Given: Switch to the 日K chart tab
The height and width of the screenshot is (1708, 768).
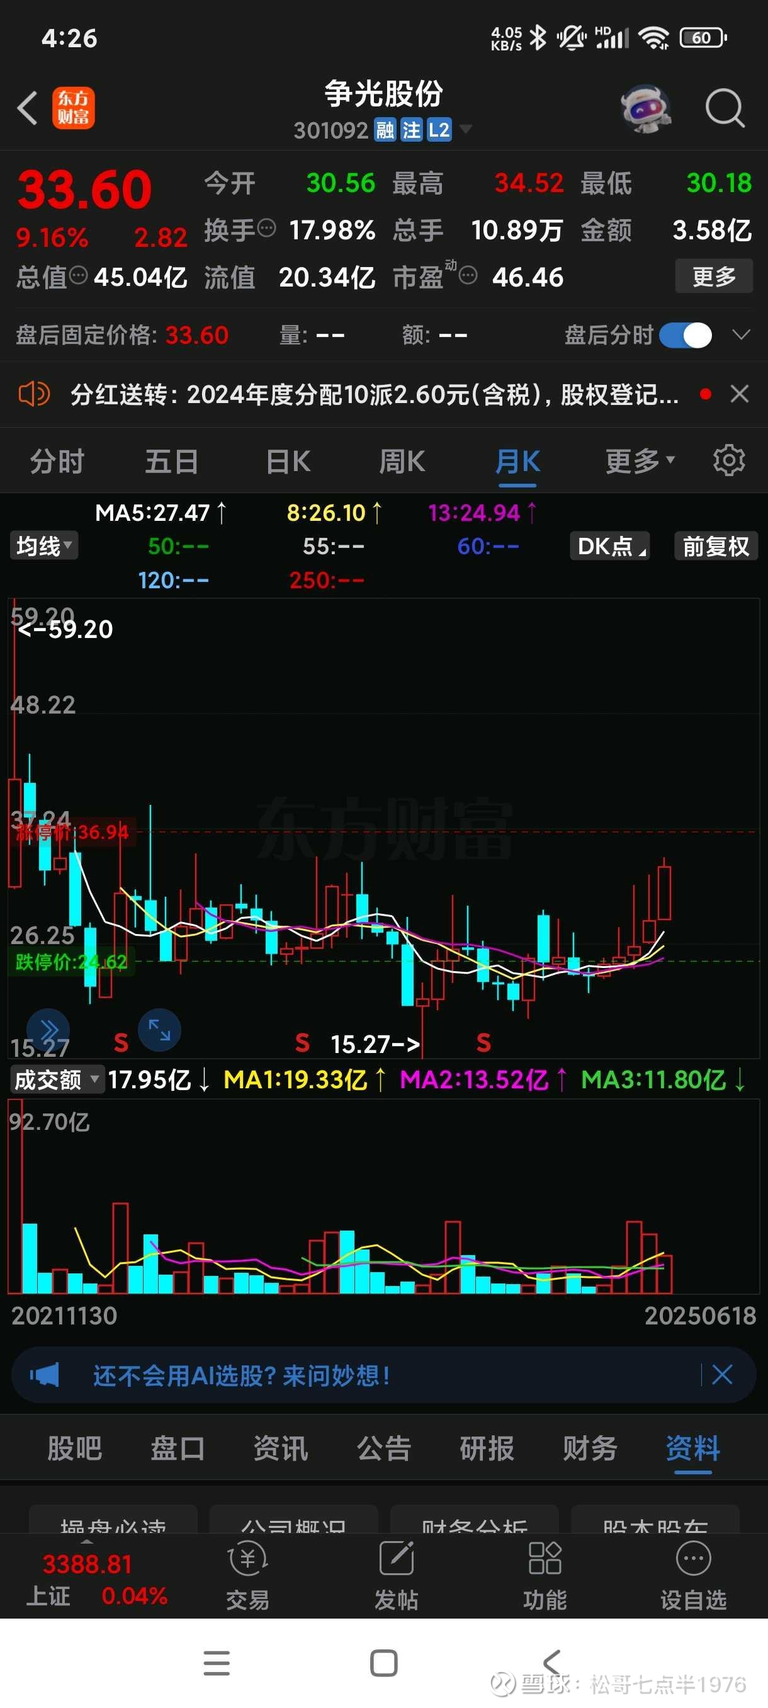Looking at the screenshot, I should coord(288,460).
